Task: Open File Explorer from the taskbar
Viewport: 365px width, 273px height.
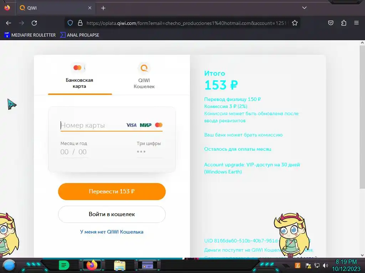Action: (x=120, y=265)
